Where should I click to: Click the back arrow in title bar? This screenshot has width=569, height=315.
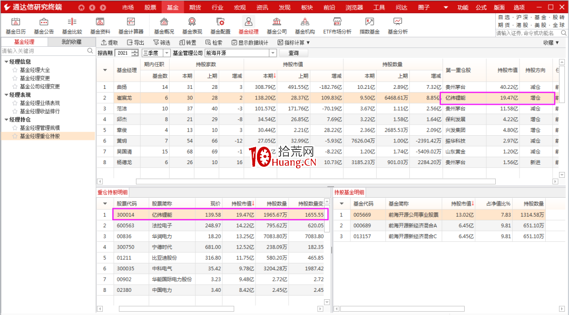92,7
